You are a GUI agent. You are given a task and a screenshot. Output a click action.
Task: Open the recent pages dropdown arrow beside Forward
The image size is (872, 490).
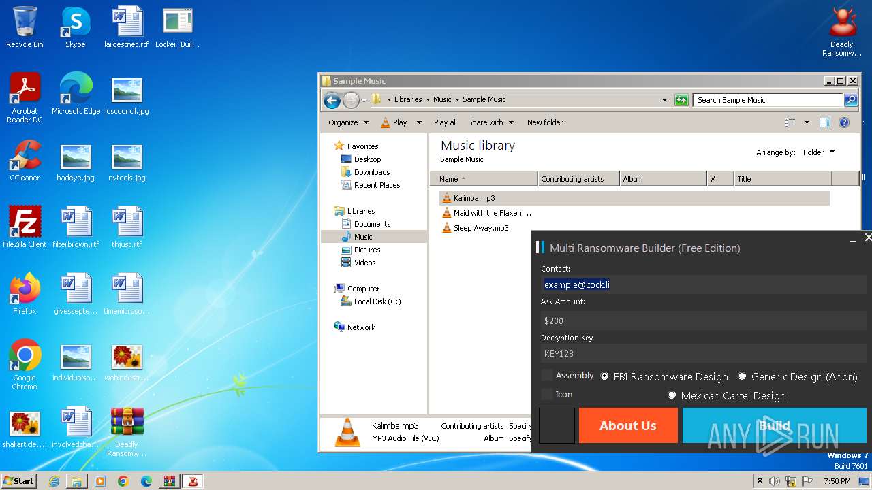click(364, 101)
